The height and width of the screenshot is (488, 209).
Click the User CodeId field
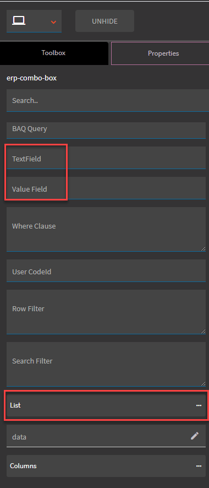(x=106, y=271)
